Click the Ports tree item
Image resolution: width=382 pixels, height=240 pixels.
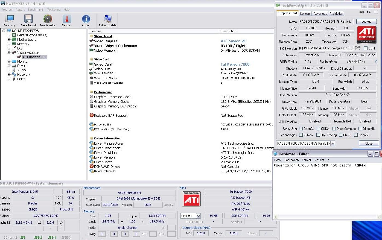coord(21,79)
